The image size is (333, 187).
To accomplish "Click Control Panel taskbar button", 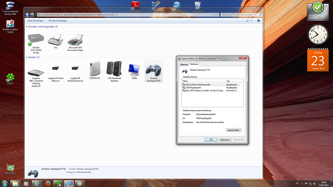I will [69, 184].
